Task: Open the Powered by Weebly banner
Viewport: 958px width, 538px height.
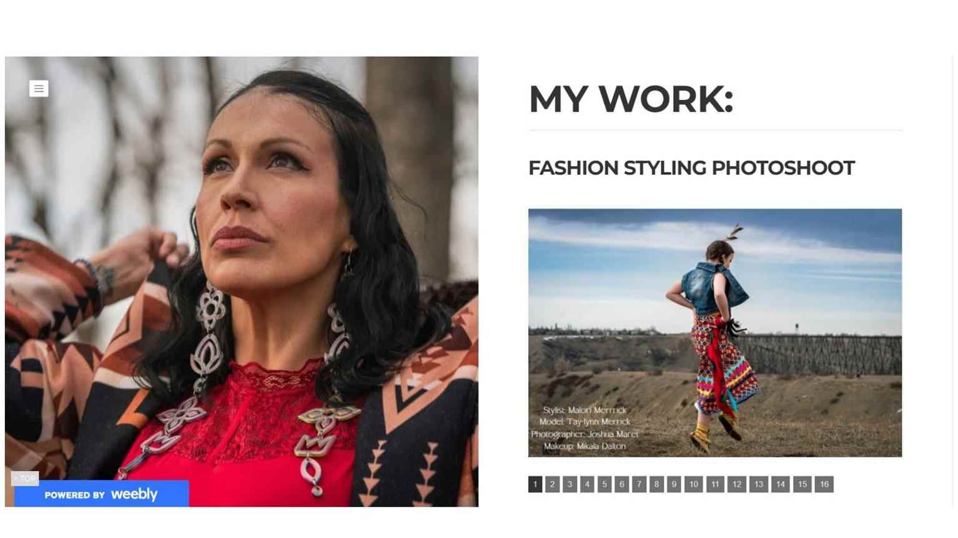Action: point(102,494)
